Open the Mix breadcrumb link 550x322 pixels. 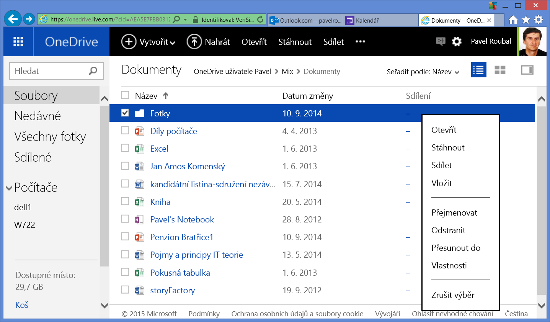[x=287, y=71]
